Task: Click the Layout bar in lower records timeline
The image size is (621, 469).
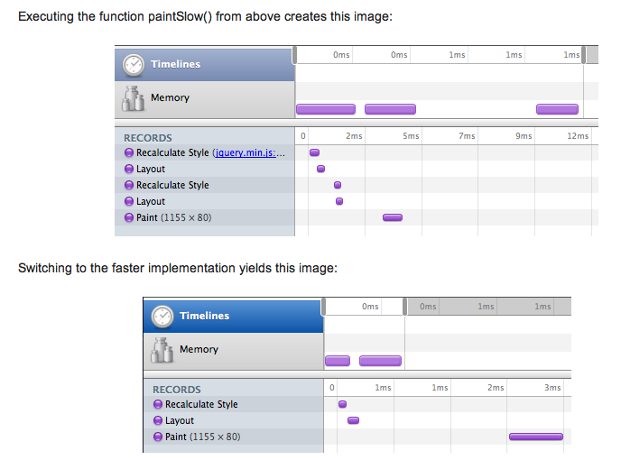Action: [353, 420]
